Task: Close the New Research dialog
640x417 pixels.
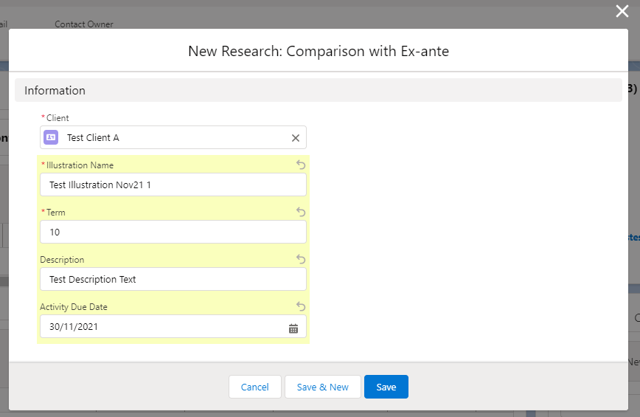Action: pos(622,11)
